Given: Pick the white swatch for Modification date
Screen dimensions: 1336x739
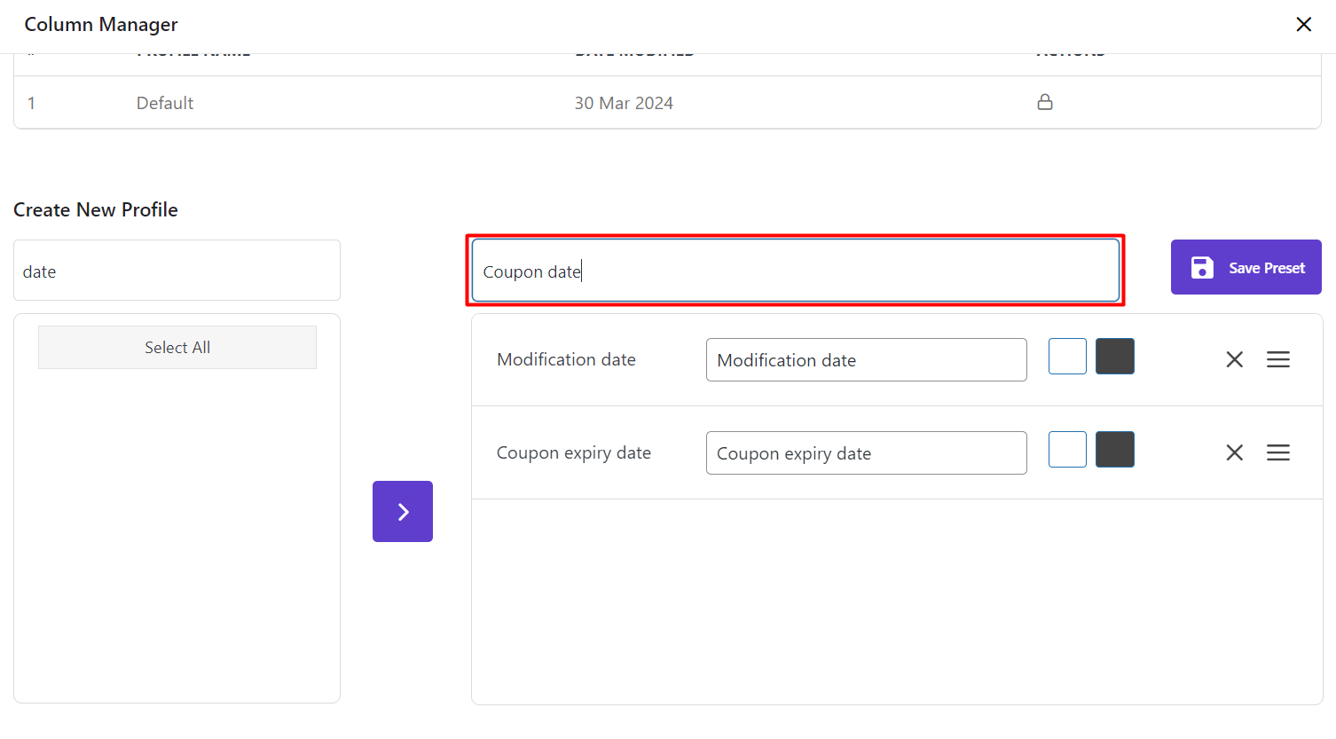Looking at the screenshot, I should [x=1067, y=357].
